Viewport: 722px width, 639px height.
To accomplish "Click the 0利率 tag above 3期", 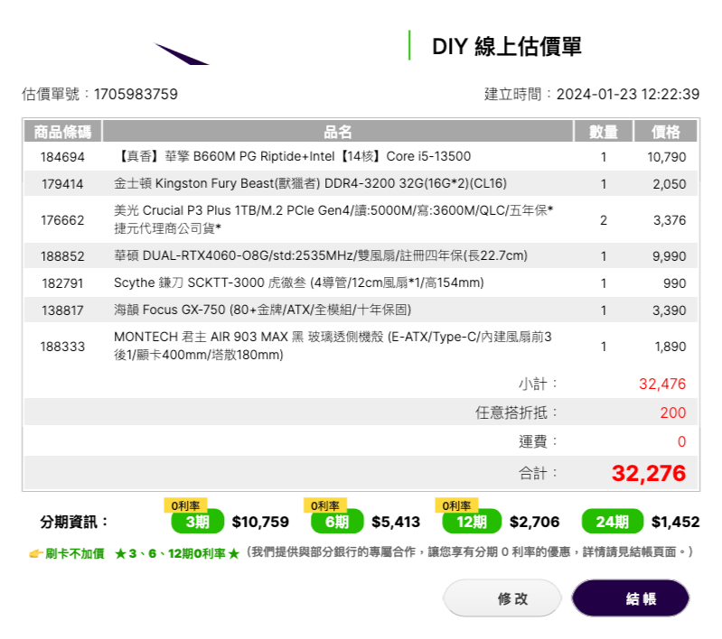I will click(x=185, y=505).
